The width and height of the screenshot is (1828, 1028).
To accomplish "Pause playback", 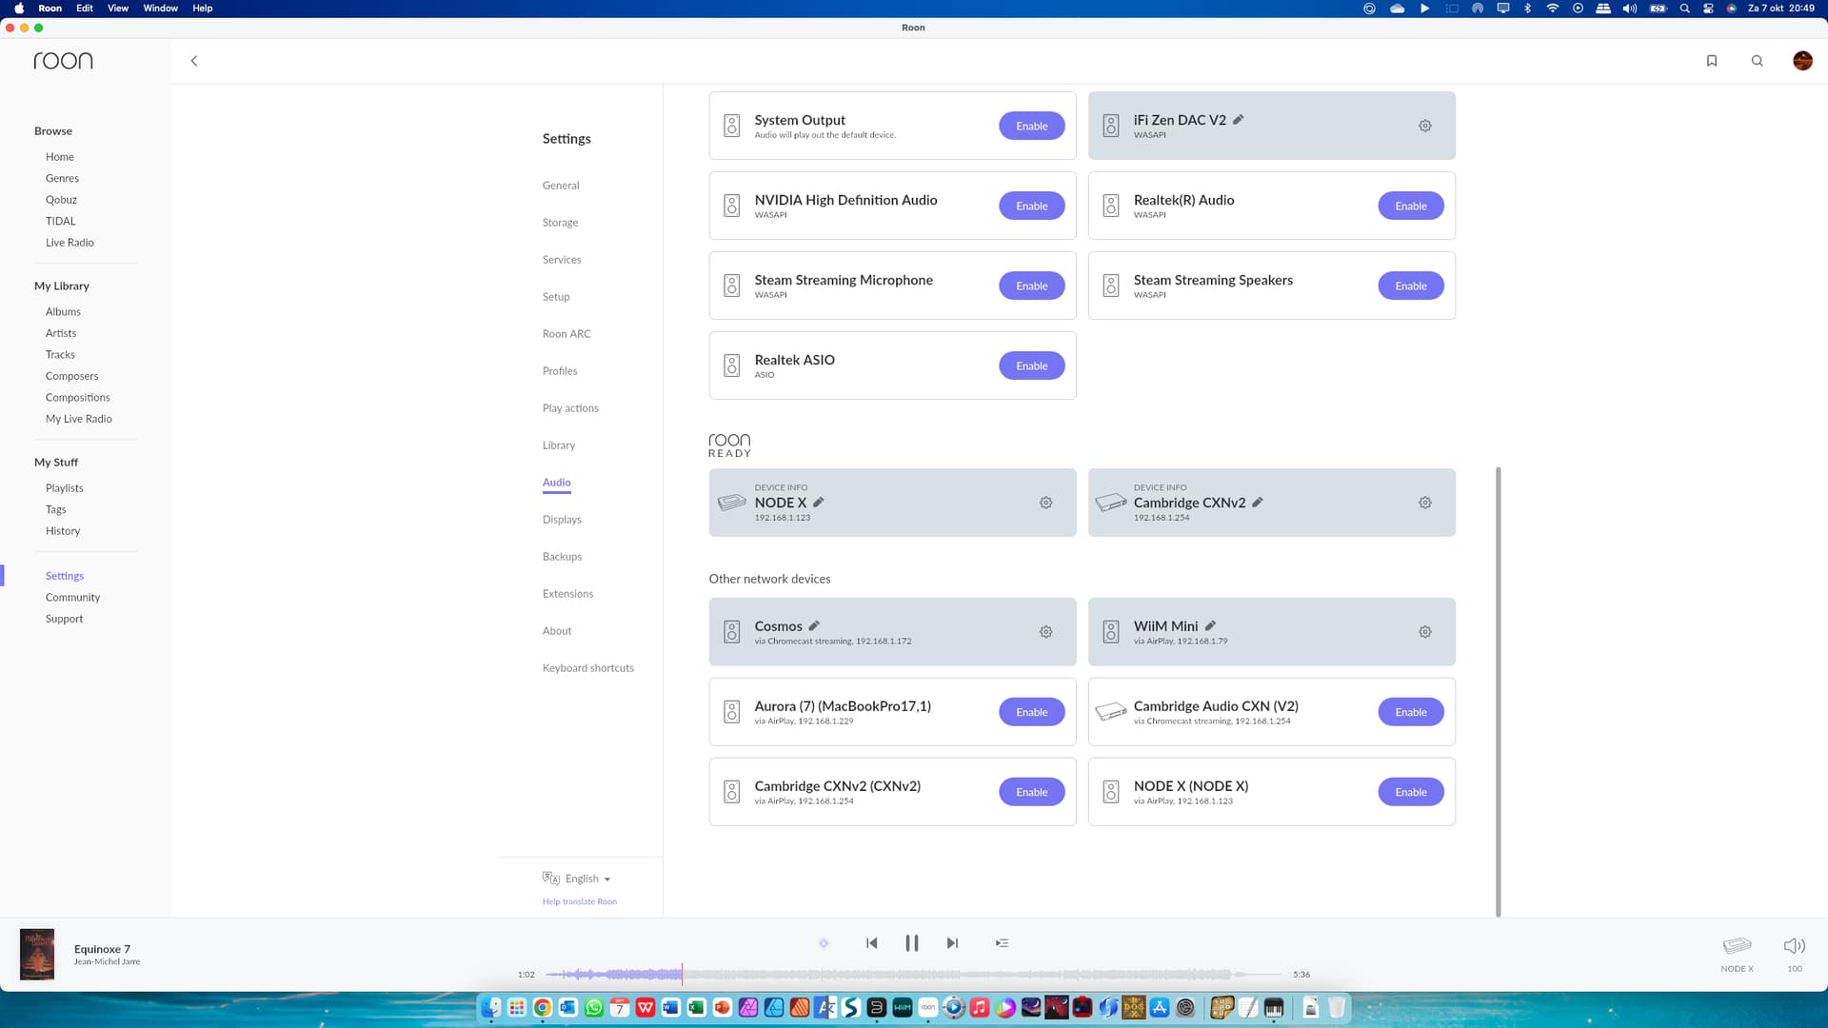I will click(x=911, y=943).
